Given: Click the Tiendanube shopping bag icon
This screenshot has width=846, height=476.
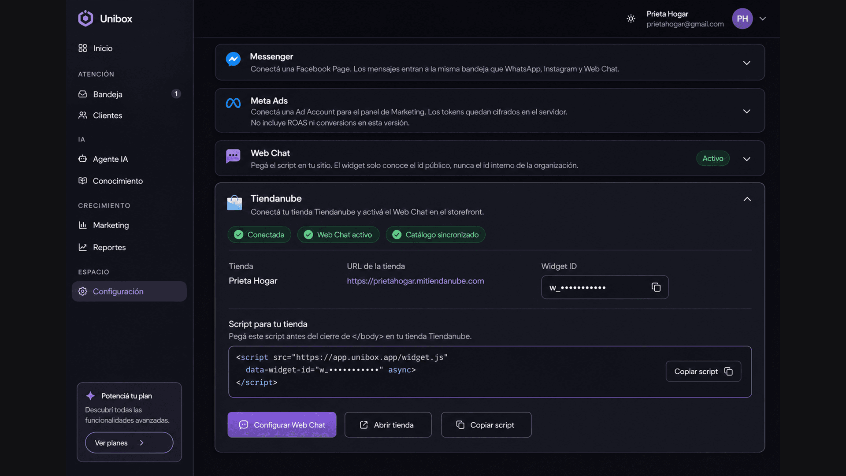Looking at the screenshot, I should click(234, 203).
